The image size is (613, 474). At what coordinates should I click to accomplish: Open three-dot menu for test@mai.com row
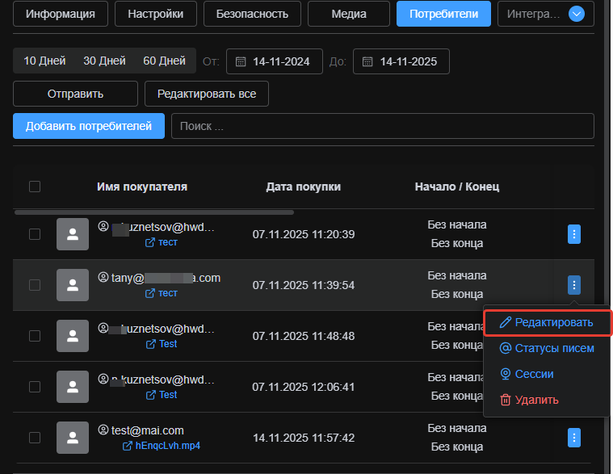point(574,438)
